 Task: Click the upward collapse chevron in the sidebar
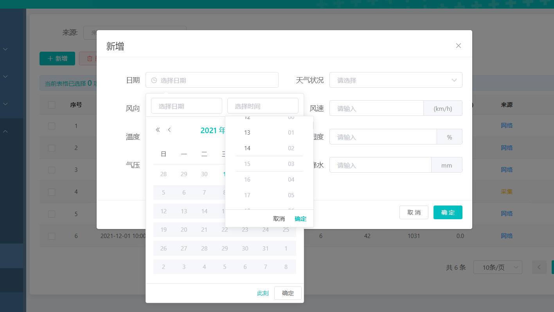(5, 131)
